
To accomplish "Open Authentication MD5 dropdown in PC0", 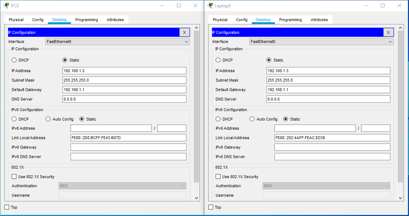I will click(x=122, y=186).
